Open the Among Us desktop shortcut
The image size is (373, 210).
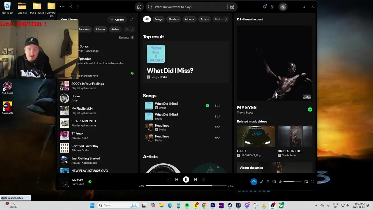click(x=7, y=108)
